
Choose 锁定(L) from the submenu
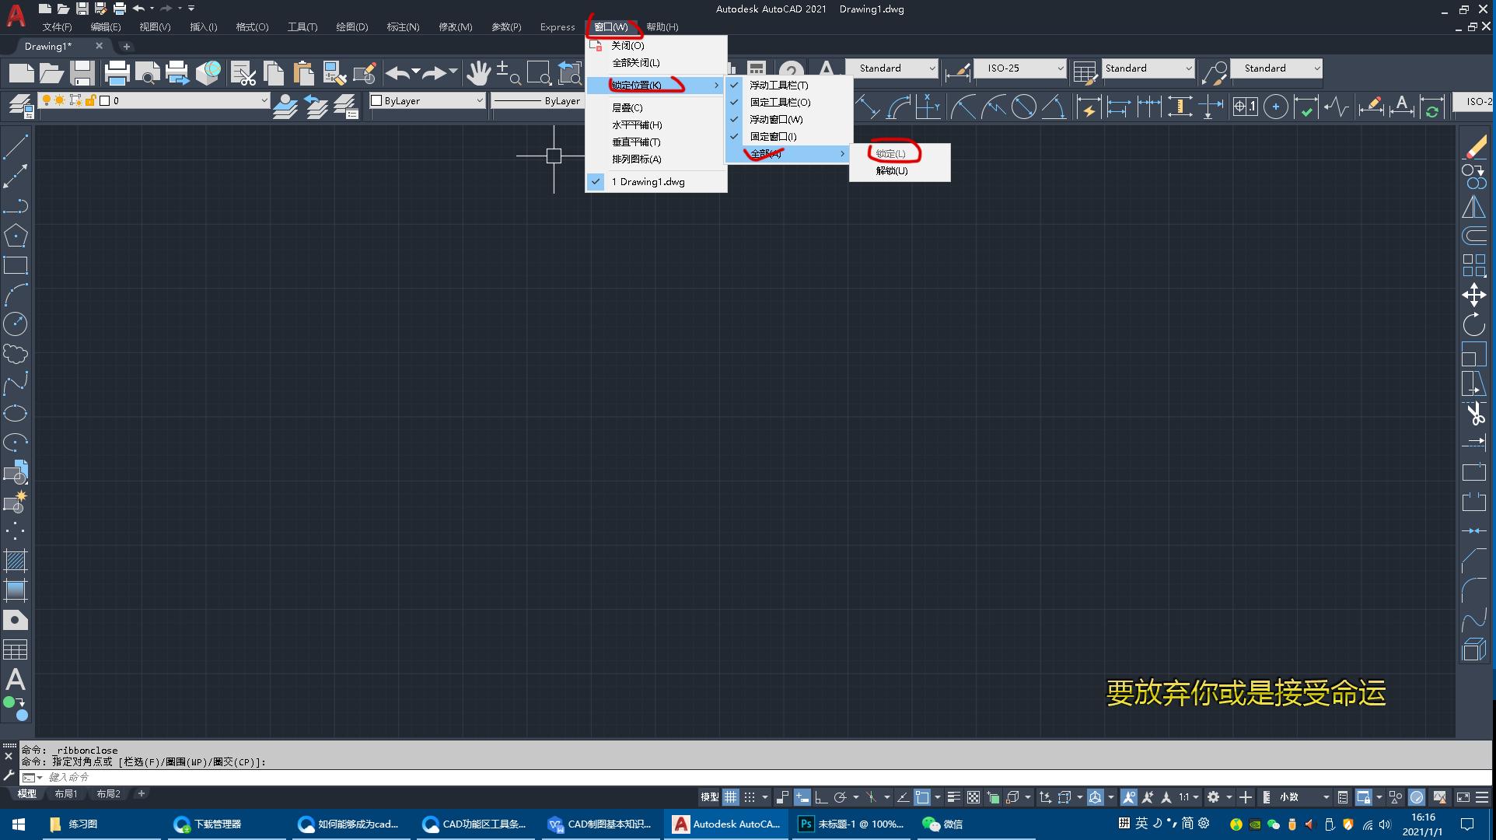tap(892, 152)
